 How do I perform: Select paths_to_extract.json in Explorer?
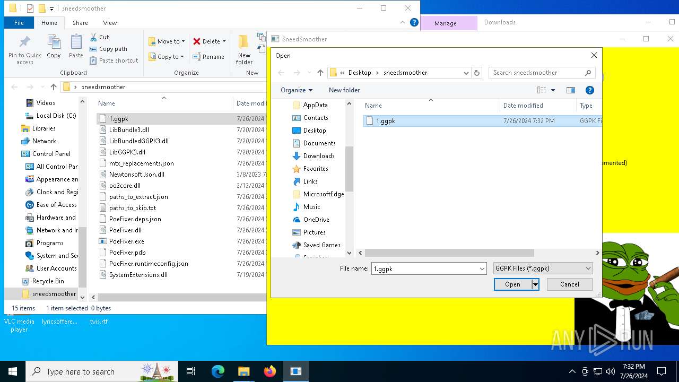138,197
